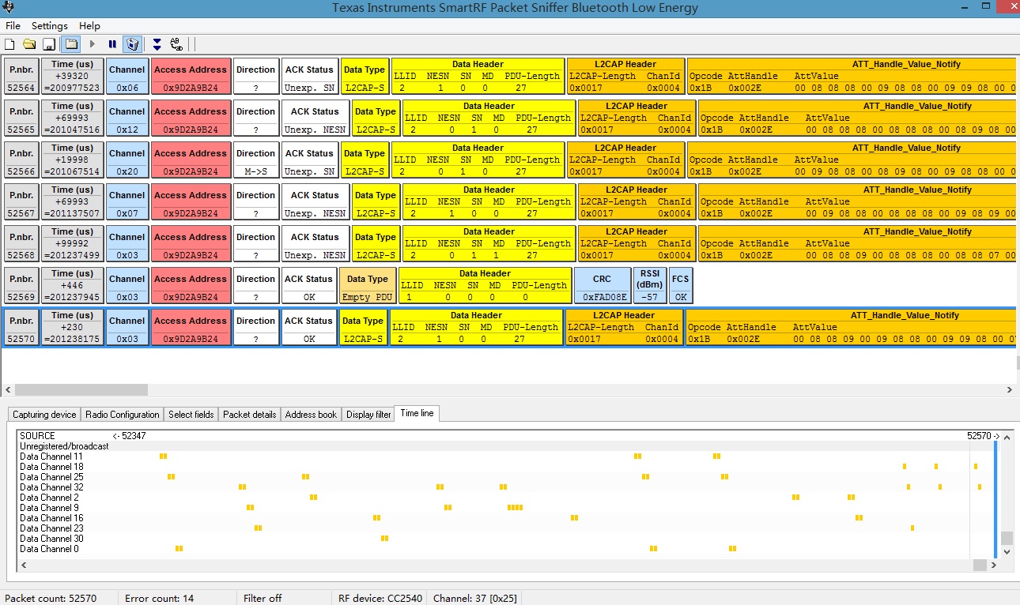This screenshot has width=1020, height=605.
Task: Click the Channel cell reading 0x06
Action: coord(127,77)
